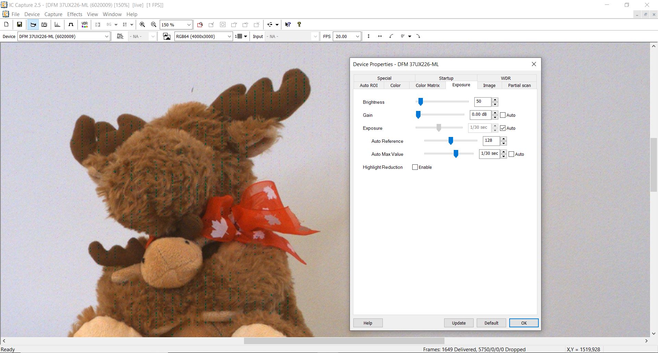The width and height of the screenshot is (658, 353).
Task: Switch to the Color Matrix tab
Action: click(427, 85)
